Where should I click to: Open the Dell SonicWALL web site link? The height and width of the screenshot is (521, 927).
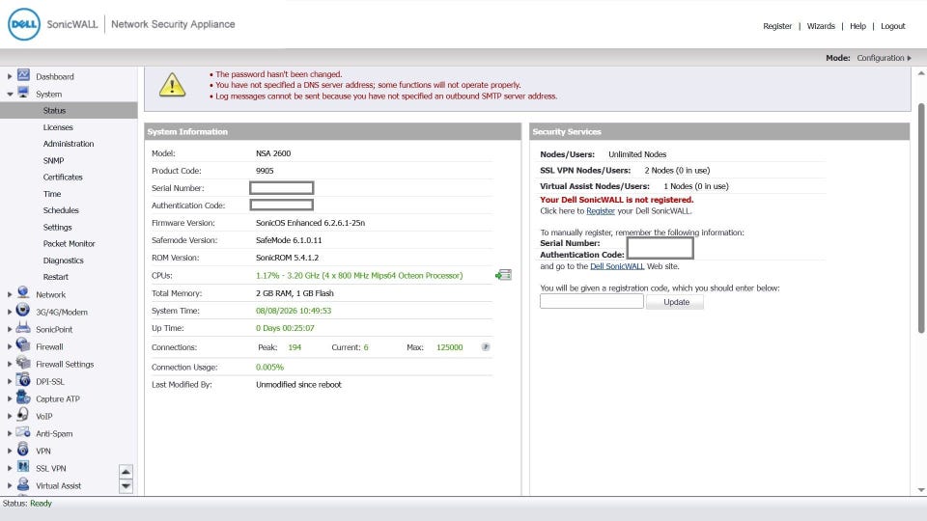(617, 266)
